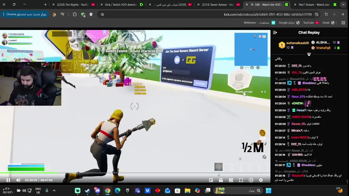Open YouTube bookmark
This screenshot has width=349, height=196.
[x=311, y=23]
